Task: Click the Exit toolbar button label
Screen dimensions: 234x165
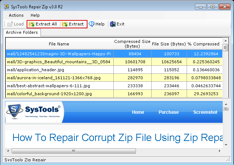Action: [120, 24]
